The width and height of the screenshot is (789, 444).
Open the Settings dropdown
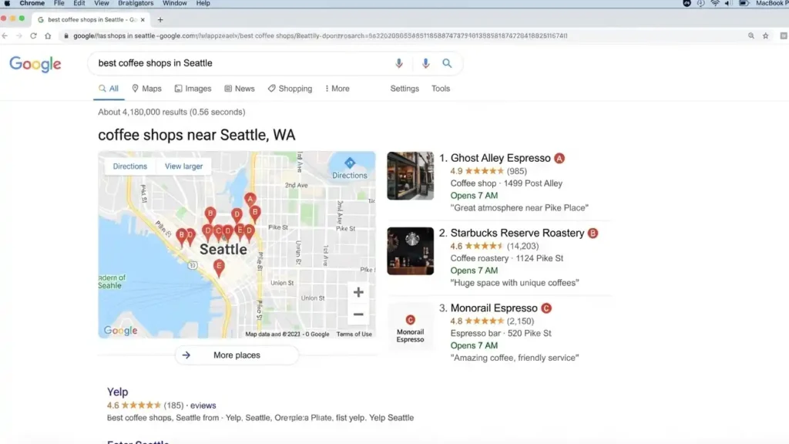(x=405, y=89)
